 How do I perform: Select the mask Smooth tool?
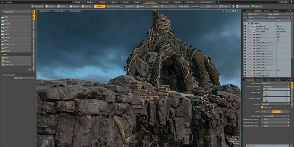coord(16,61)
